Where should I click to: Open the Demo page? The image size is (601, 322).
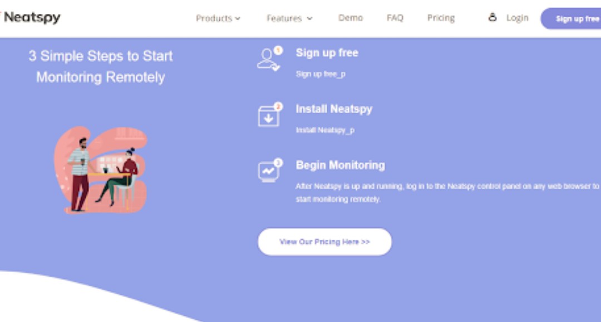[x=351, y=18]
